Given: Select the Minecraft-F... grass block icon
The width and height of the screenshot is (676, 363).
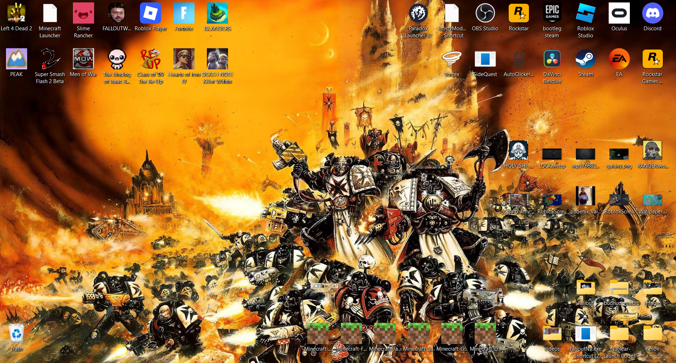Looking at the screenshot, I should coord(351,333).
